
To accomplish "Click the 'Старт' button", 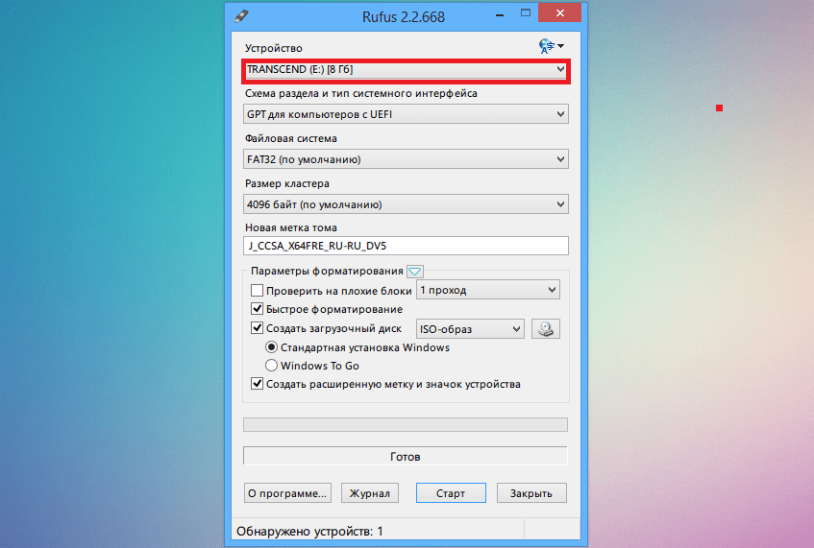I will (451, 493).
